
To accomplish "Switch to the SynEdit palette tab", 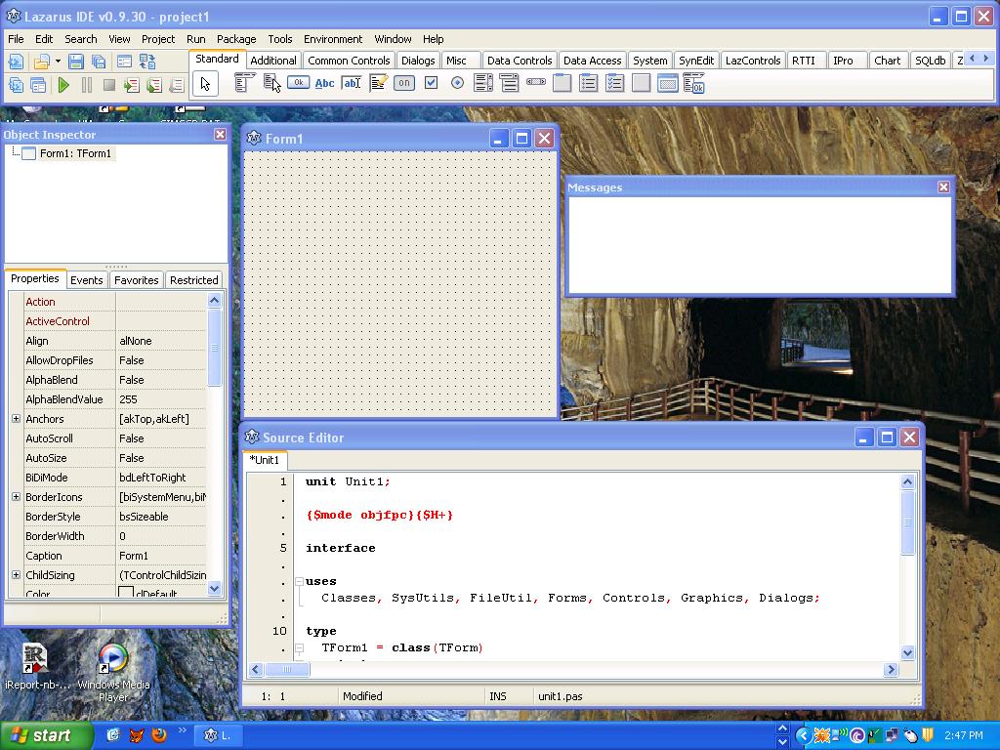I will tap(695, 60).
